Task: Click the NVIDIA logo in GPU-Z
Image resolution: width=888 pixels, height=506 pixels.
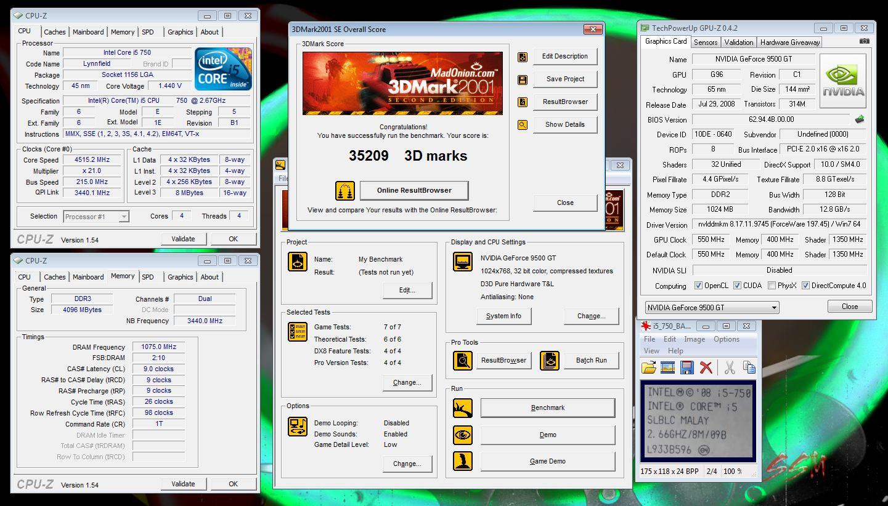Action: coord(842,81)
